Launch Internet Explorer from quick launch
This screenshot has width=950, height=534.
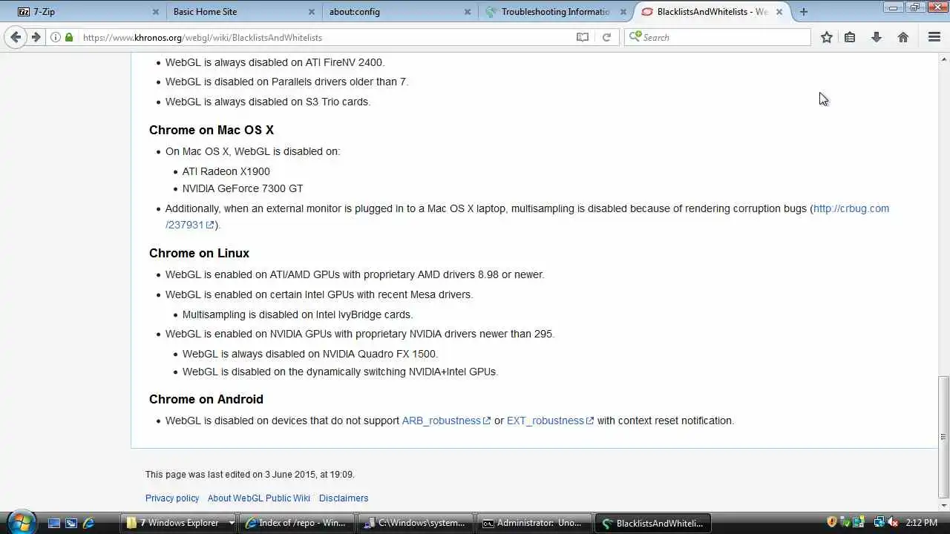[88, 523]
